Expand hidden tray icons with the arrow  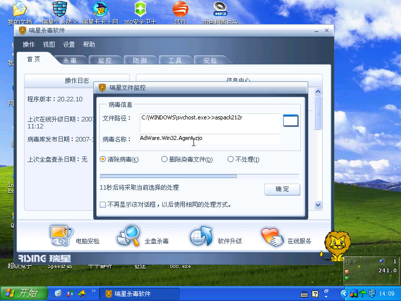tap(344, 293)
